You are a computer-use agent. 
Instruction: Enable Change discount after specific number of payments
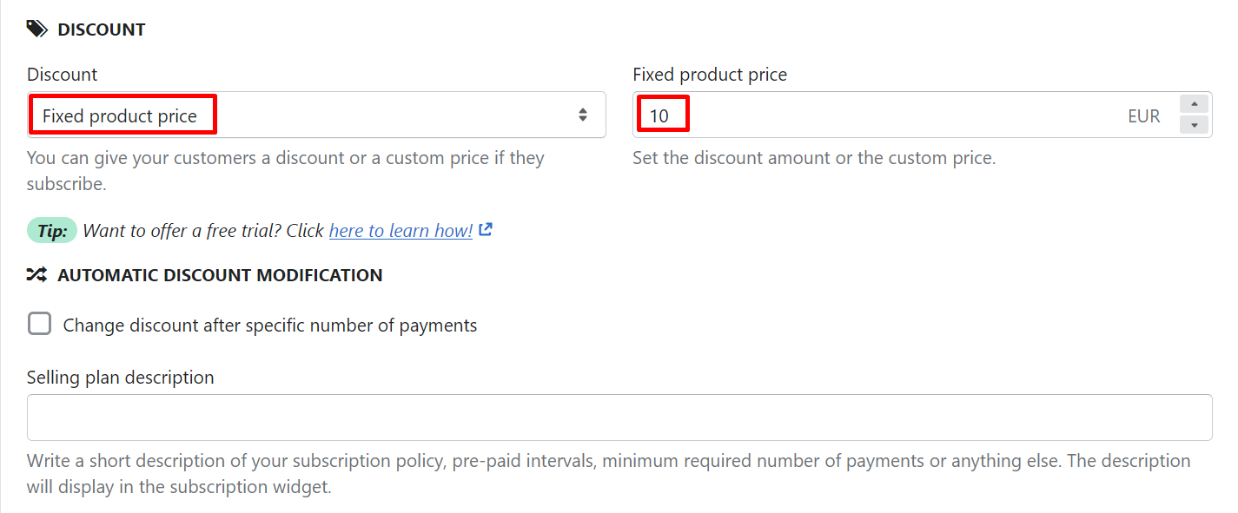pyautogui.click(x=39, y=324)
